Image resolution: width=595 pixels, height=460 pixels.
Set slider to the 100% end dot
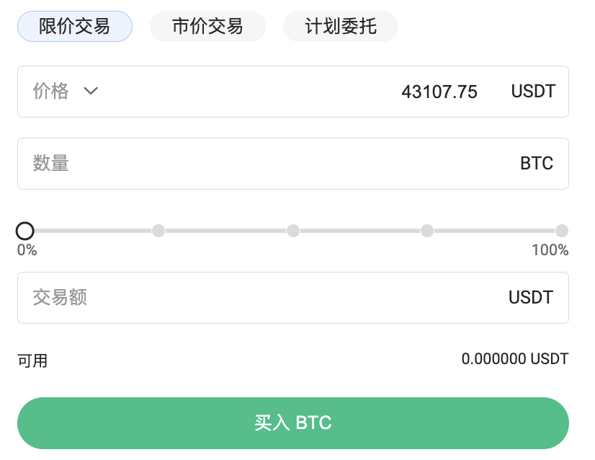point(562,231)
